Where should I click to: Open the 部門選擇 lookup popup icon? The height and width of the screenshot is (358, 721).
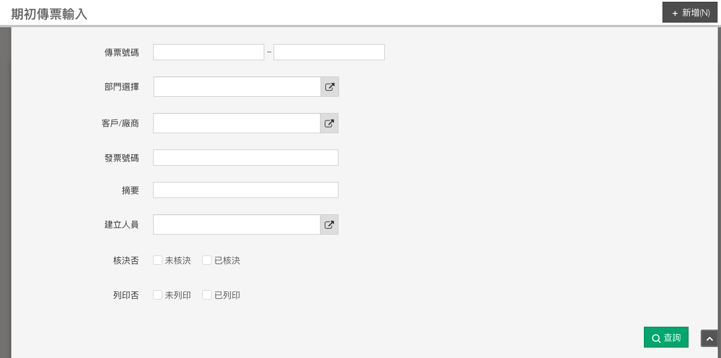point(330,87)
